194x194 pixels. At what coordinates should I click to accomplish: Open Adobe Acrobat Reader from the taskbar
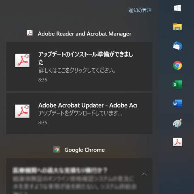(177, 142)
